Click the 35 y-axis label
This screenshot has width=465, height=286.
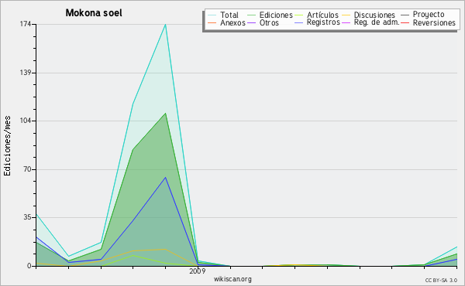27,217
